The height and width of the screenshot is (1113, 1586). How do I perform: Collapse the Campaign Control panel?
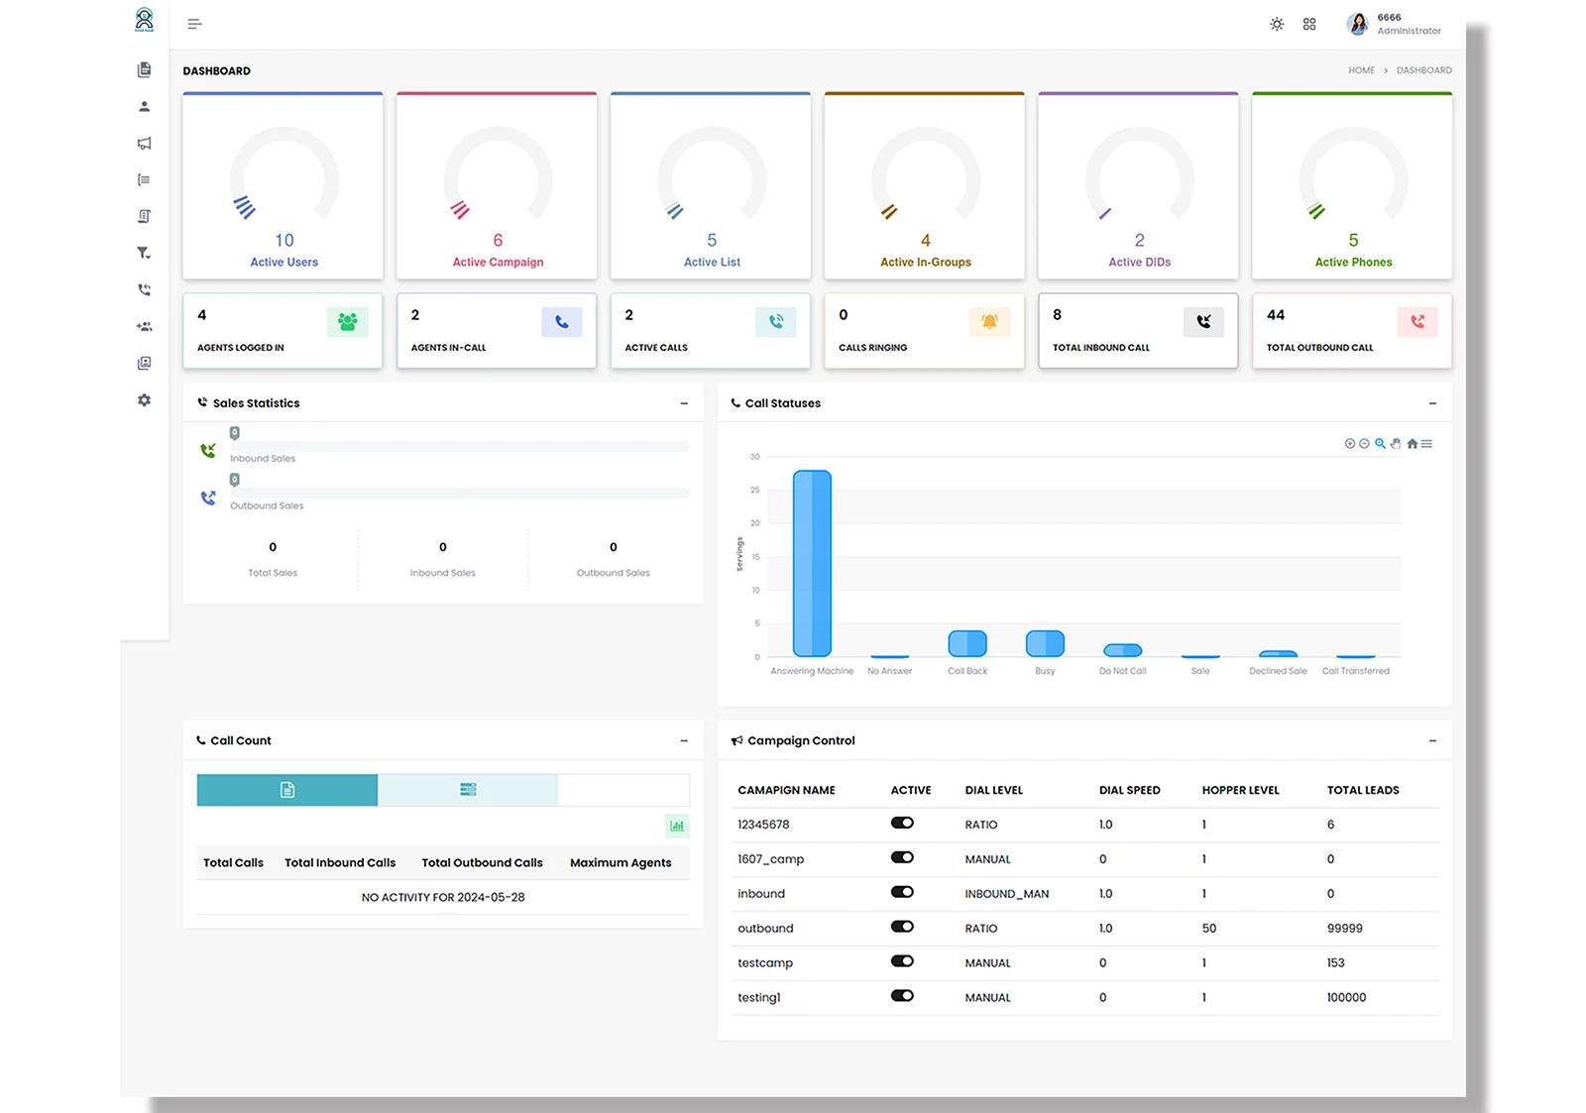(x=1432, y=740)
